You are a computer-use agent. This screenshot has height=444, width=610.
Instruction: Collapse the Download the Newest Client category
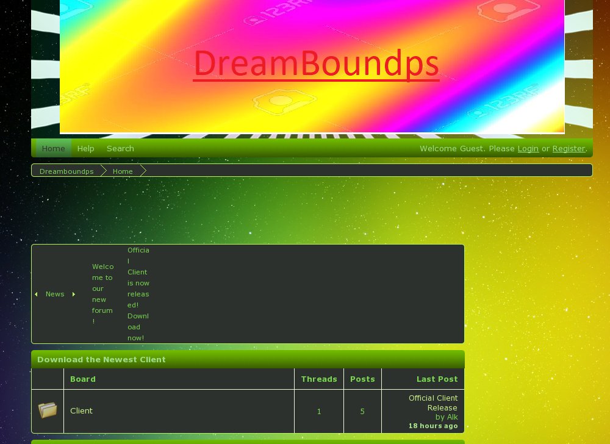coord(101,359)
